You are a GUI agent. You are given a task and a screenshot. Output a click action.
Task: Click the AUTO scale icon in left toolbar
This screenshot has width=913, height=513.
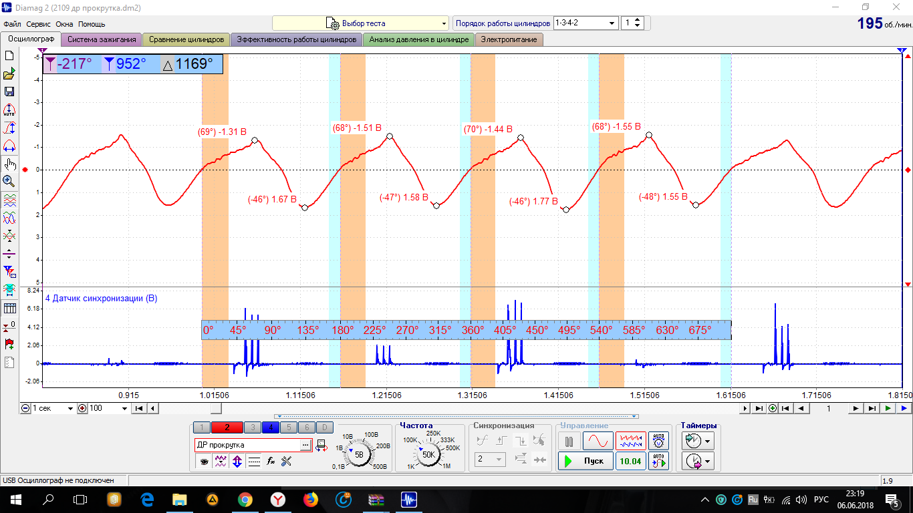[9, 110]
